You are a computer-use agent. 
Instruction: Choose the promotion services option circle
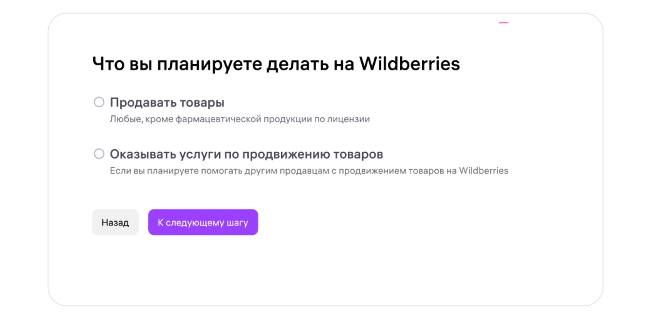point(99,154)
